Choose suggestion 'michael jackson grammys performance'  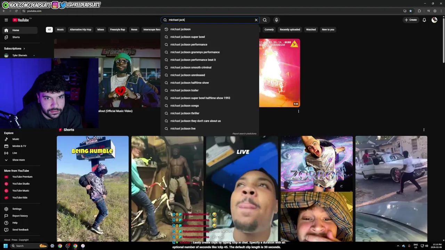point(210,52)
